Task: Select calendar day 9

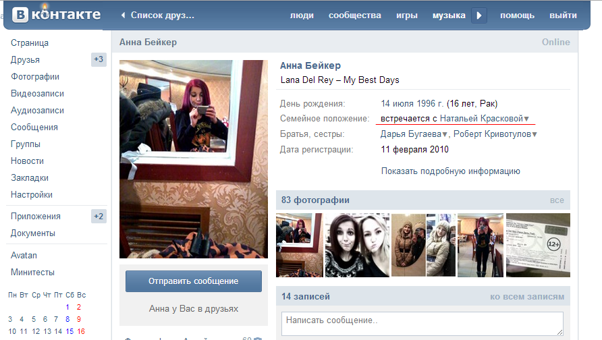Action: coord(79,319)
